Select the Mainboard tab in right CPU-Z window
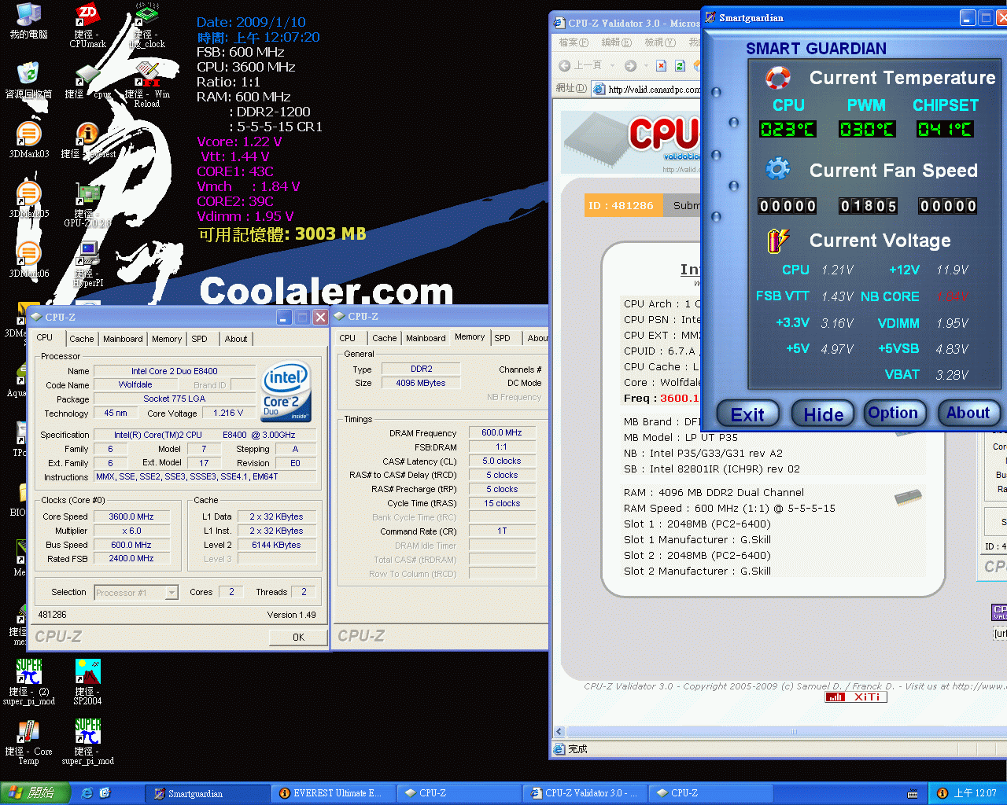 426,338
